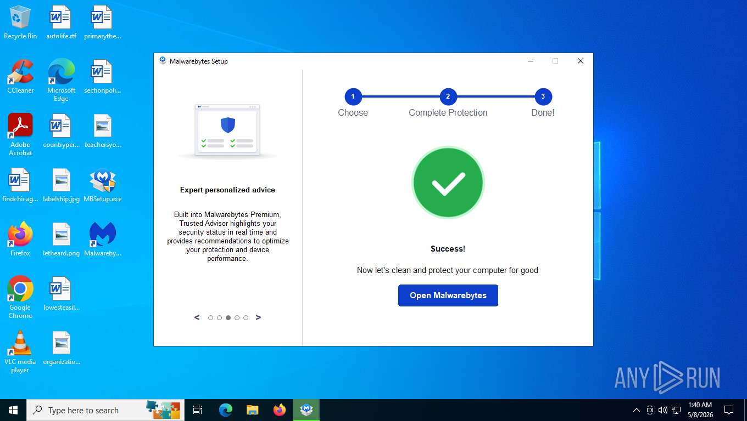Screen dimensions: 747x421
Task: Select the Firefox desktop shortcut
Action: [20, 240]
